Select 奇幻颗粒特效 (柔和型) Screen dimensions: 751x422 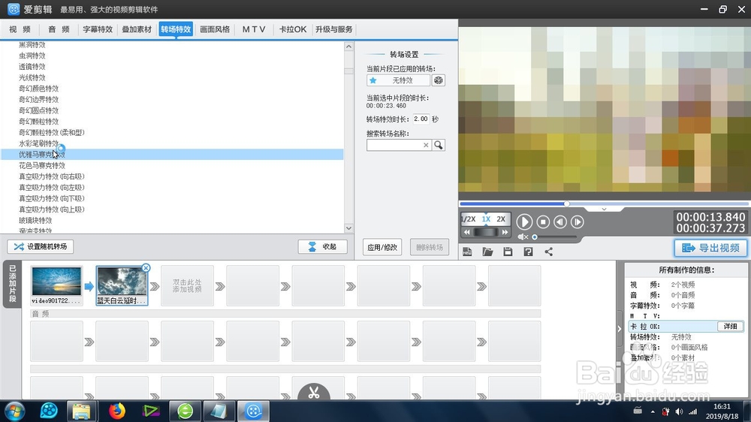pos(51,132)
